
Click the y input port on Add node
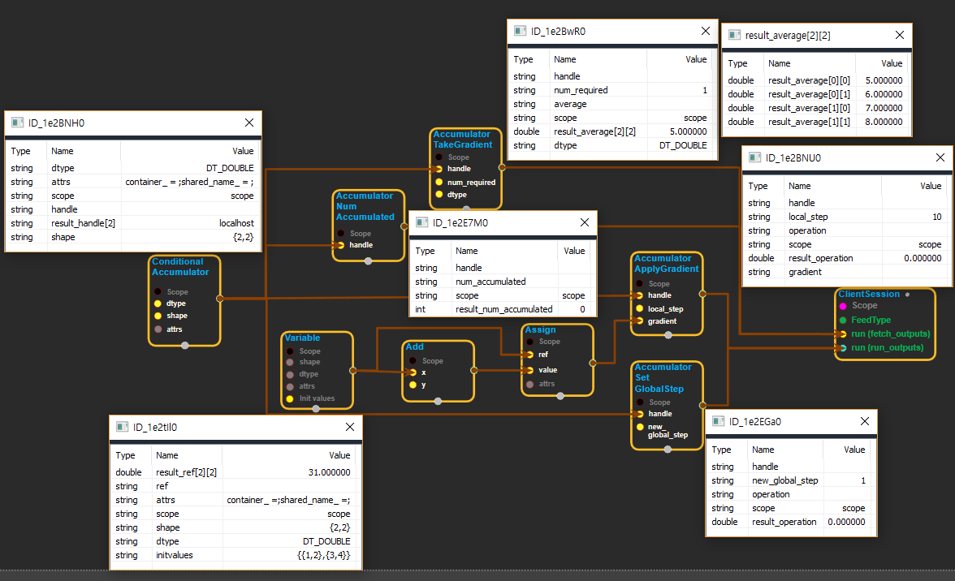[413, 385]
